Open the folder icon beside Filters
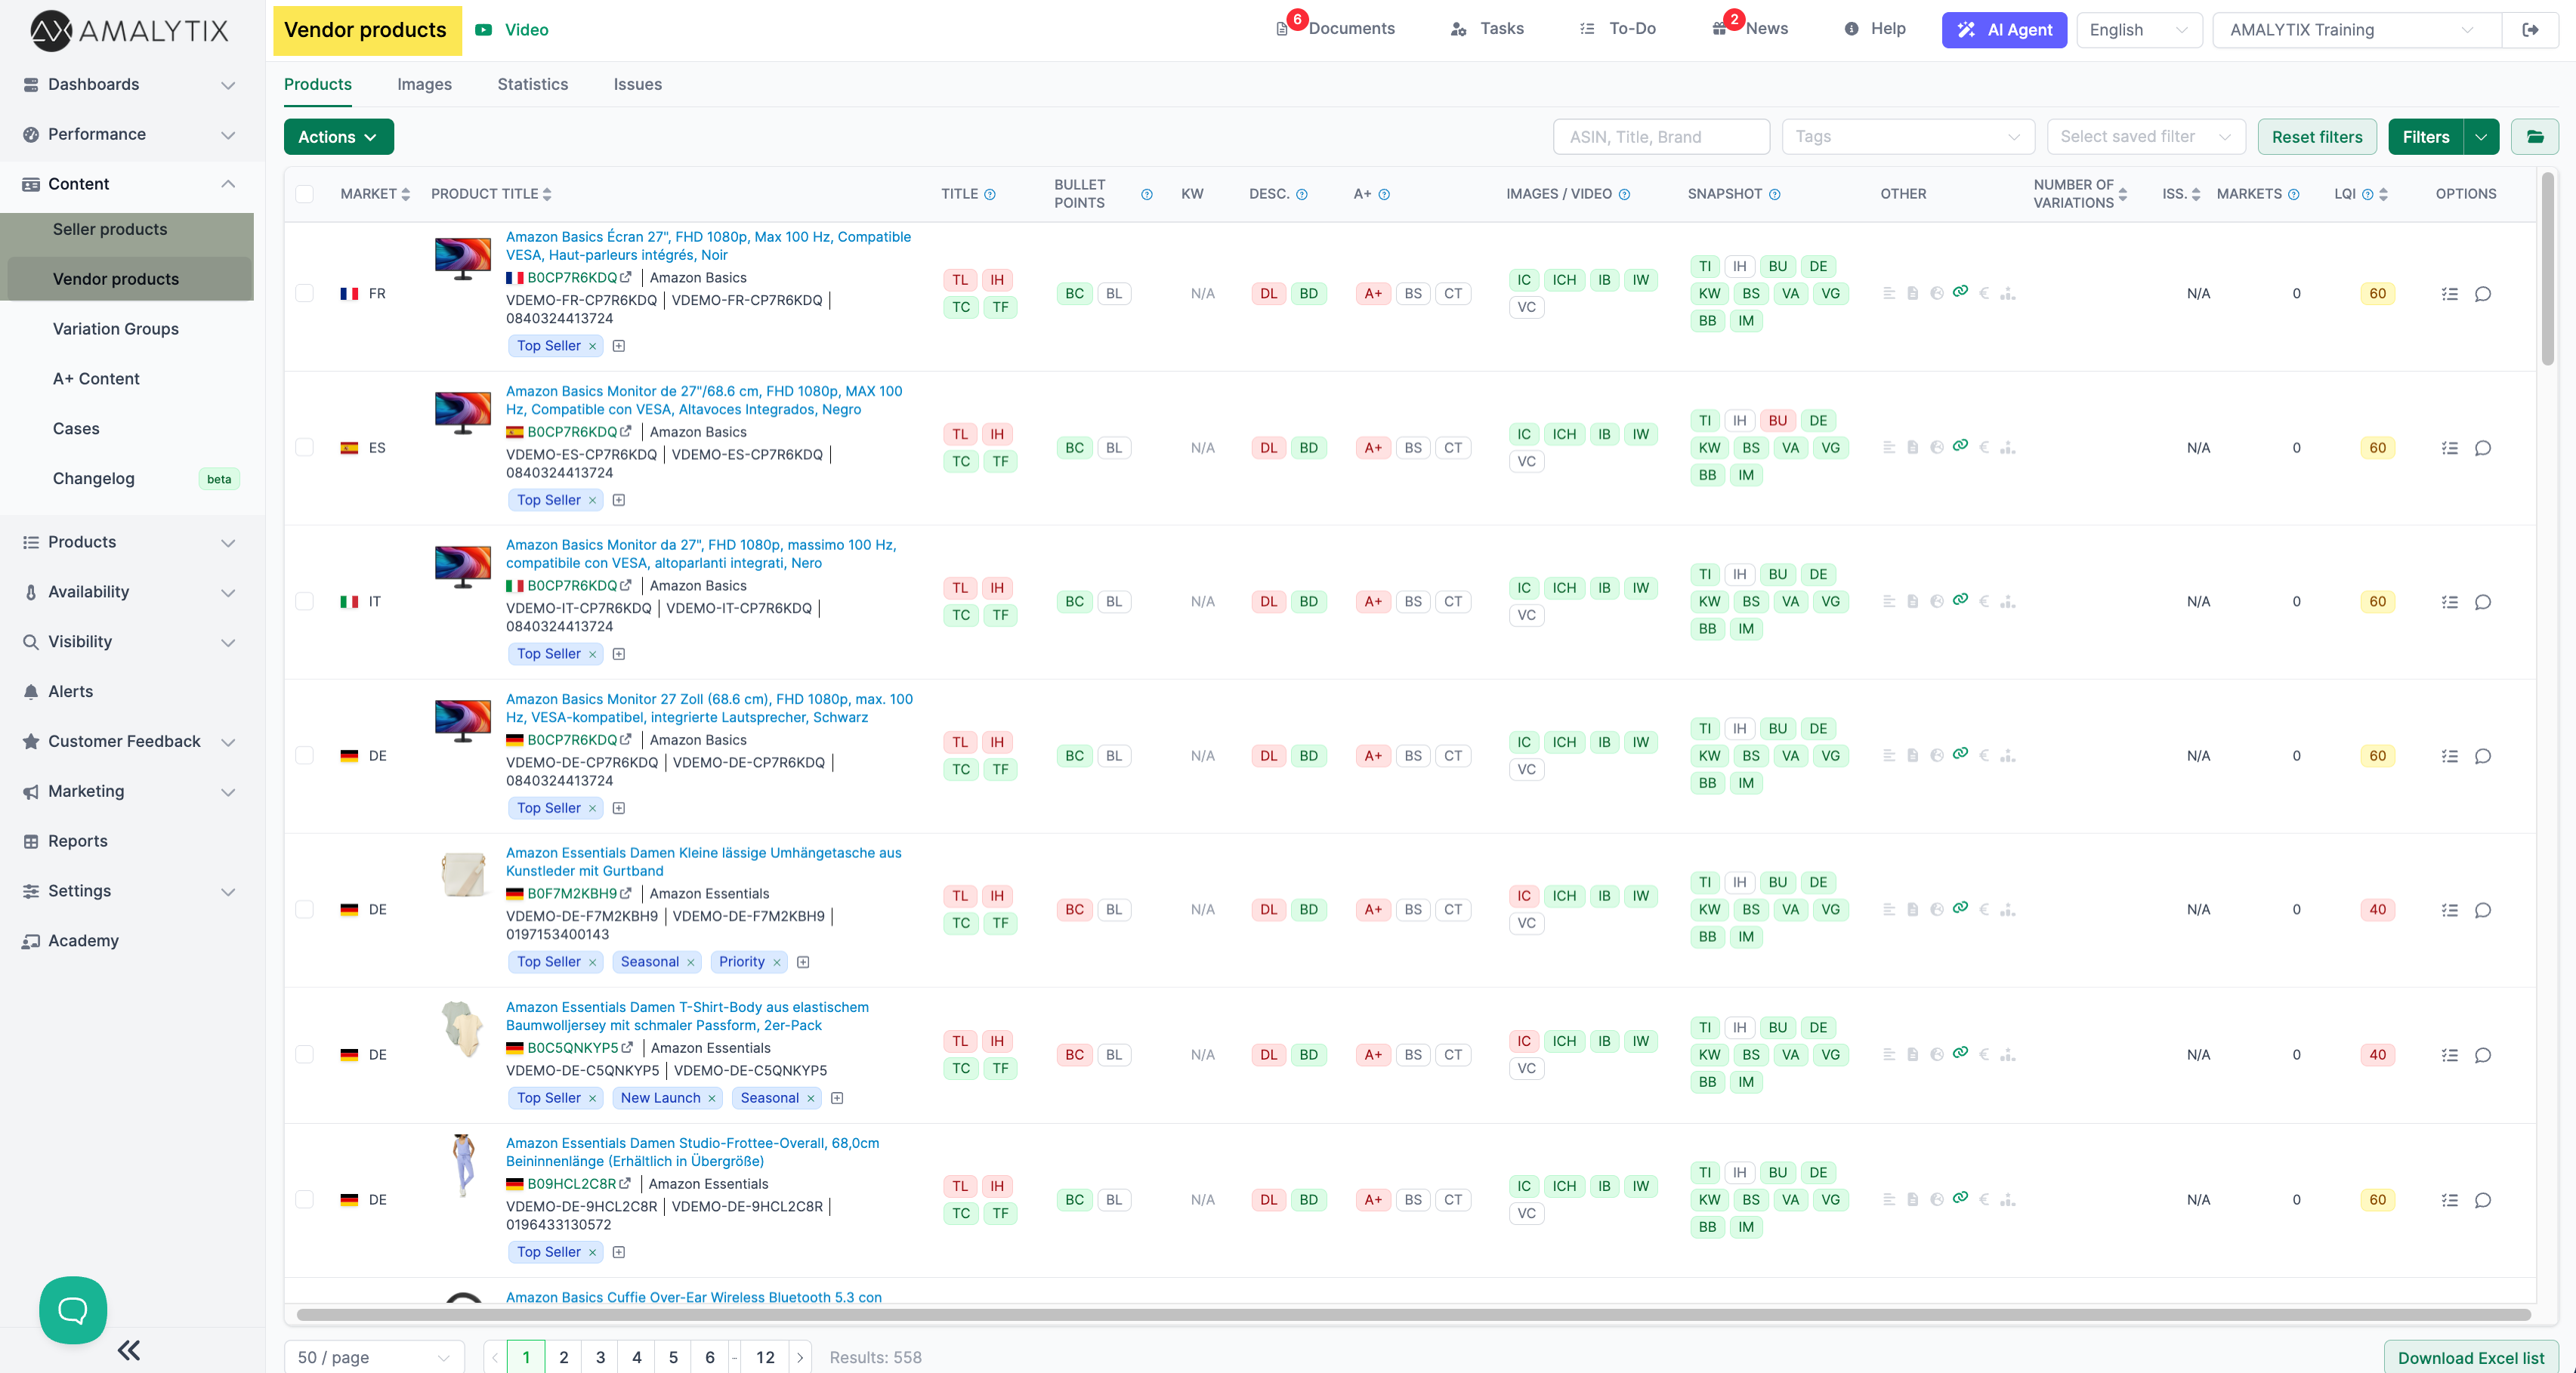2576x1373 pixels. (x=2535, y=137)
